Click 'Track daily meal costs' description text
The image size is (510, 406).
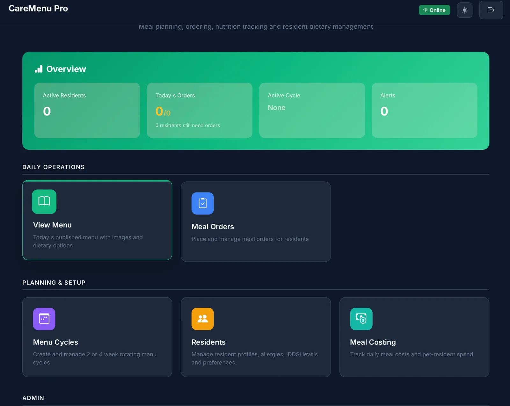click(412, 354)
